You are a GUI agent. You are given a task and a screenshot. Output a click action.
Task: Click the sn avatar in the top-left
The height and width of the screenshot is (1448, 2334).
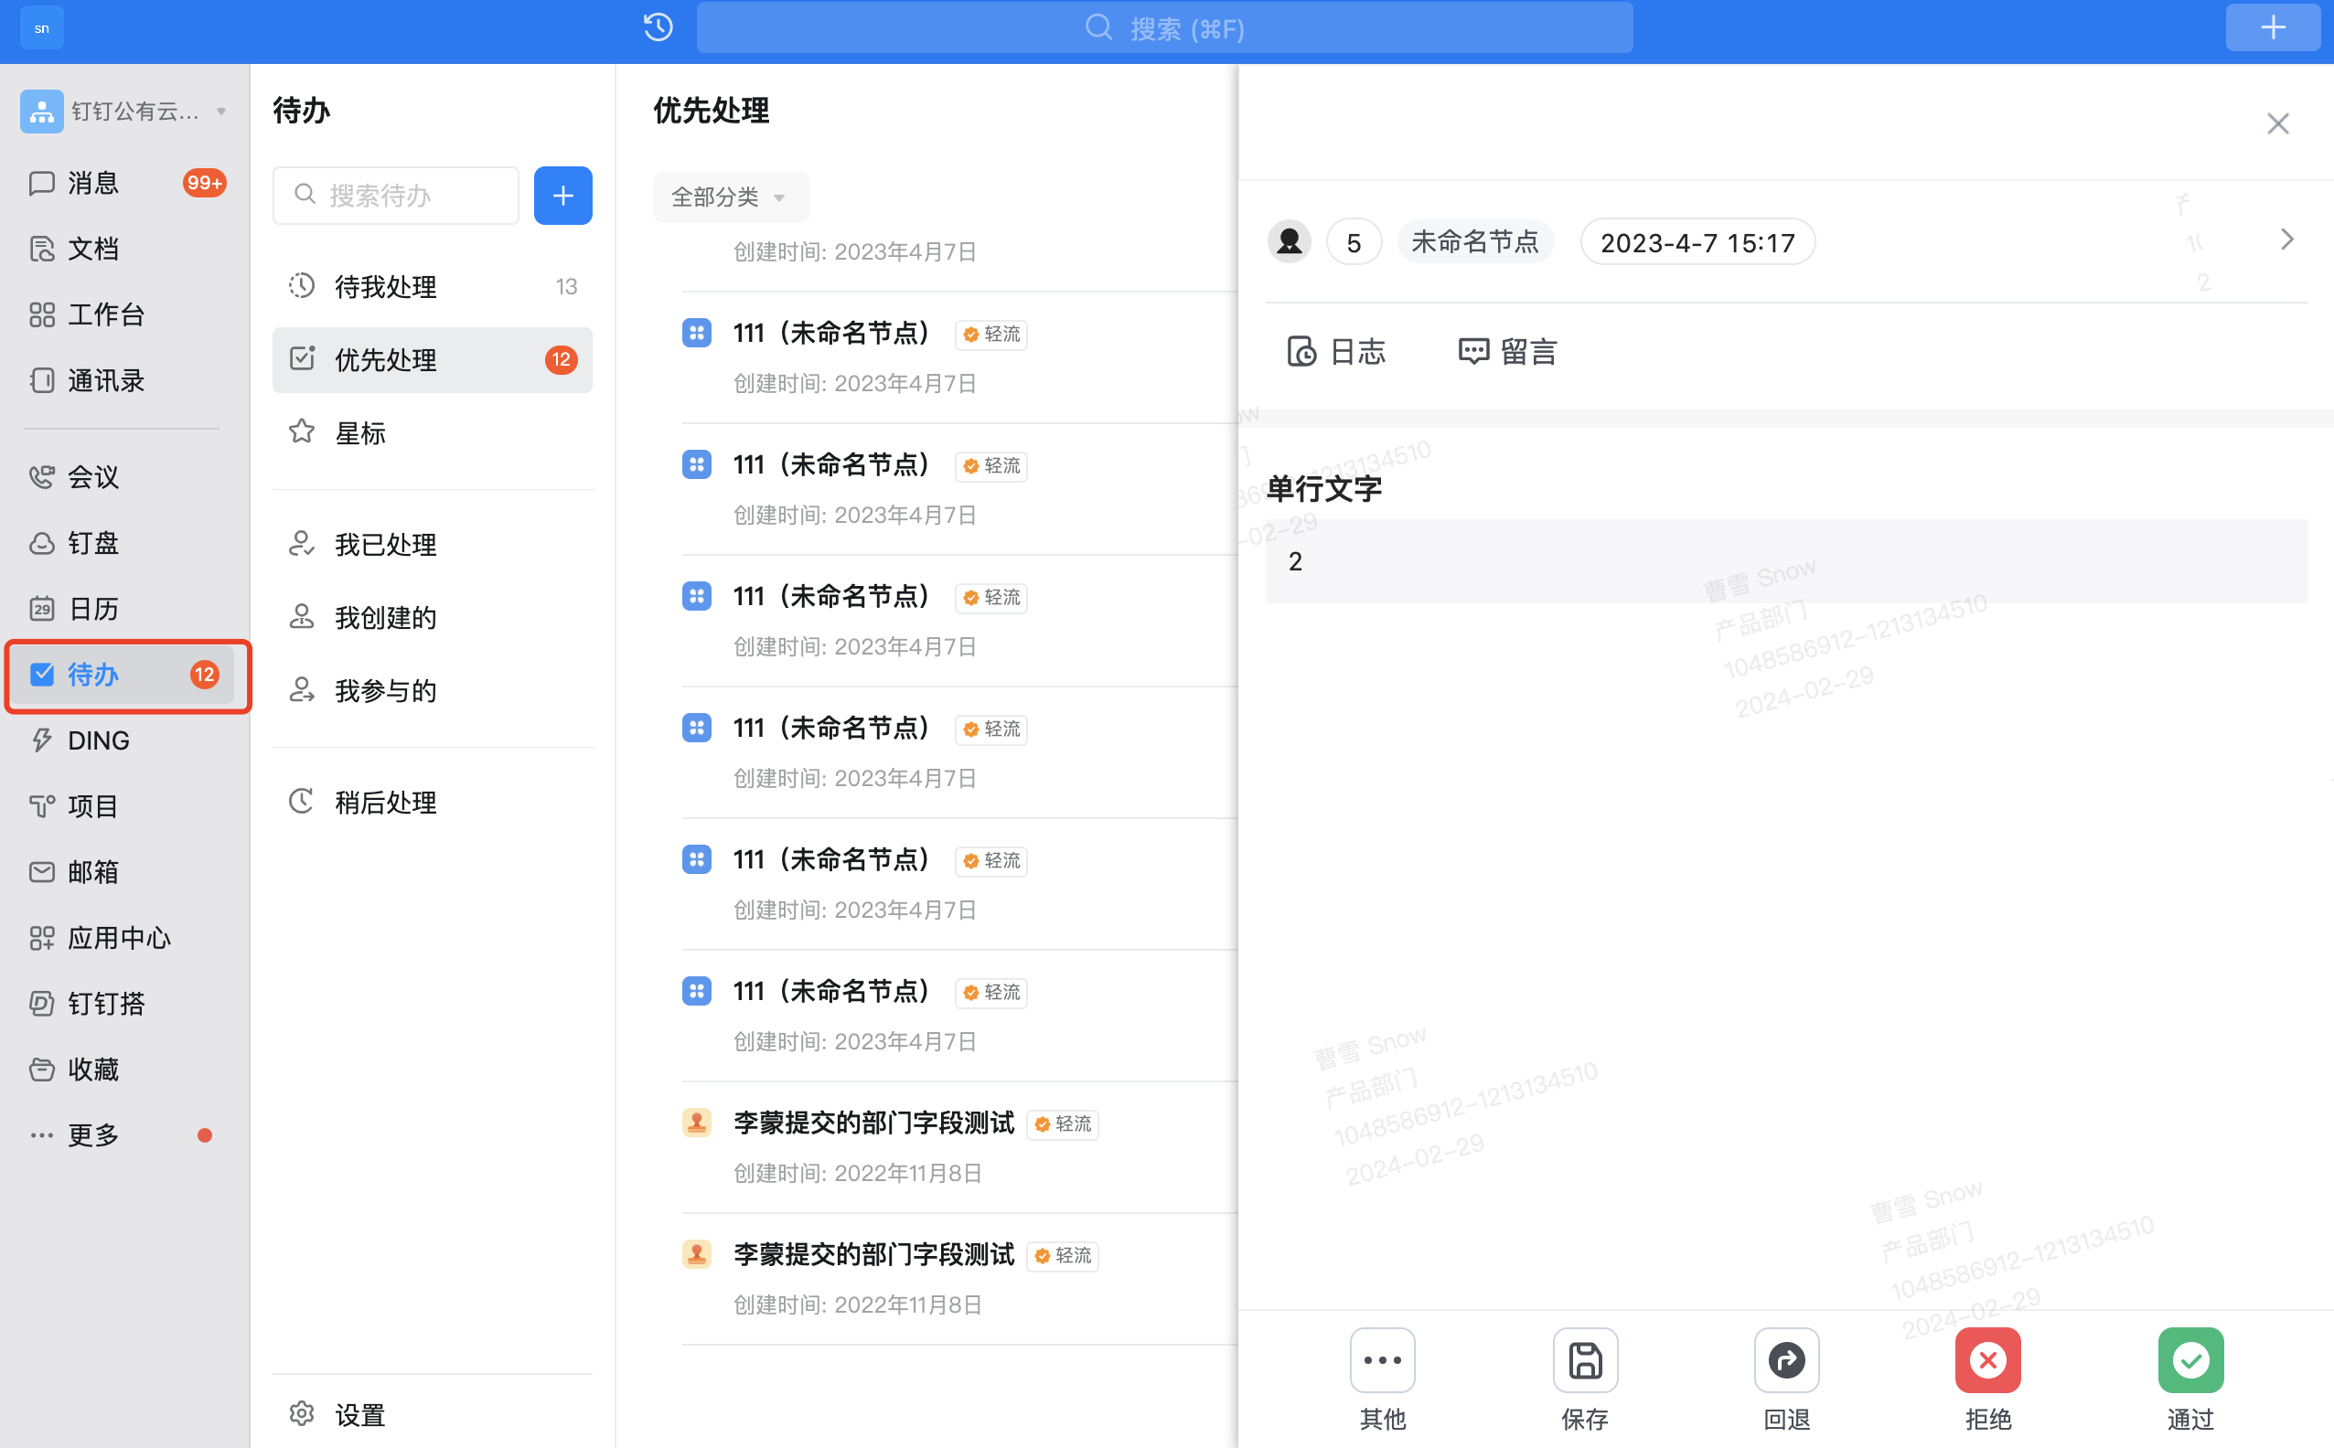click(41, 27)
